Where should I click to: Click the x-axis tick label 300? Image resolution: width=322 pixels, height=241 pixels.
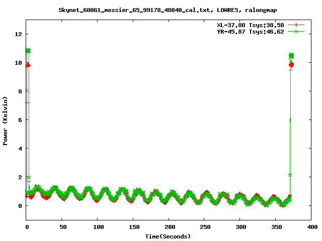(241, 227)
